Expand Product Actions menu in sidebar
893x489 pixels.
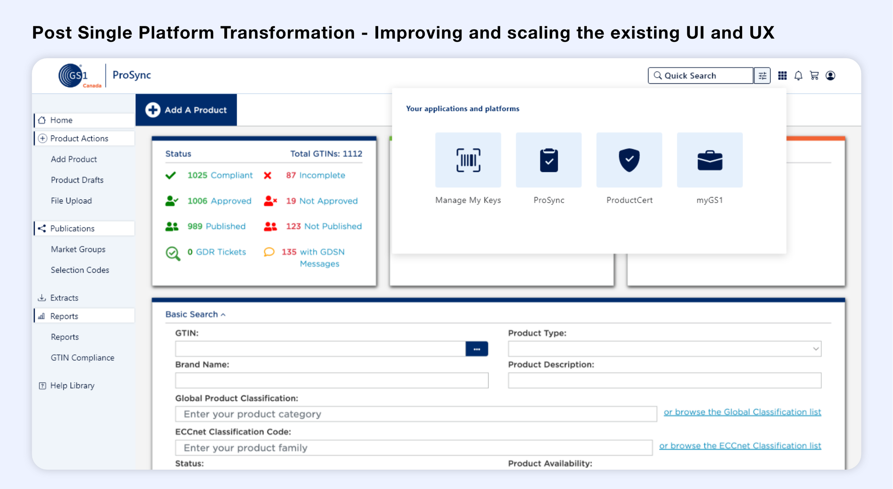click(79, 139)
